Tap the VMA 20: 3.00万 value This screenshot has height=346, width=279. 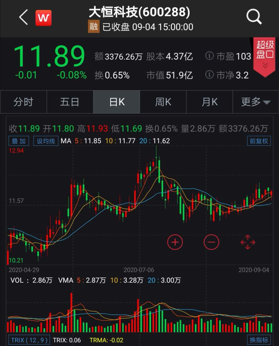(164, 280)
